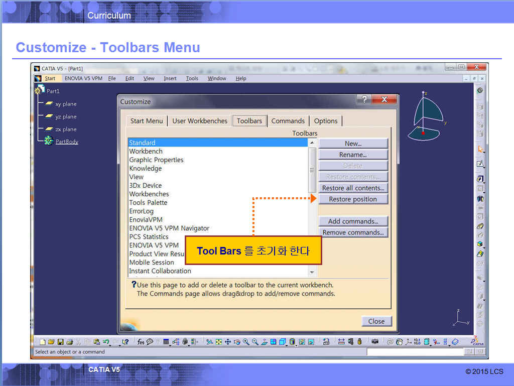Click the Add commands... button

pos(353,221)
